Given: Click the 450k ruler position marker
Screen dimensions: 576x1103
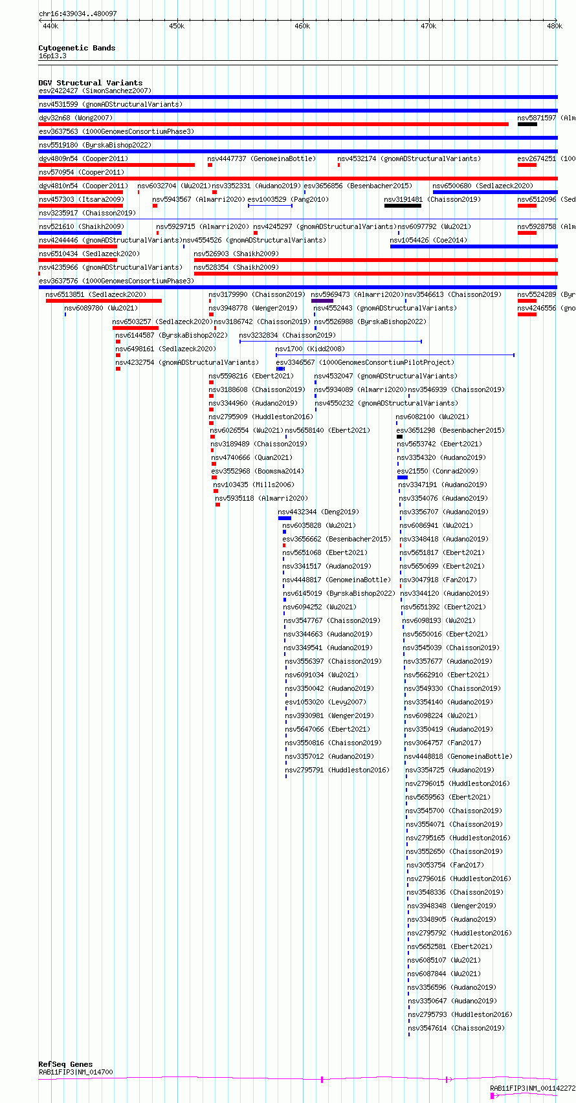Looking at the screenshot, I should [x=177, y=27].
